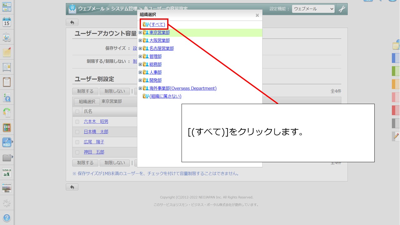Check the box next to 六本木 昭男
Screen dimensions: 400x225
77,122
